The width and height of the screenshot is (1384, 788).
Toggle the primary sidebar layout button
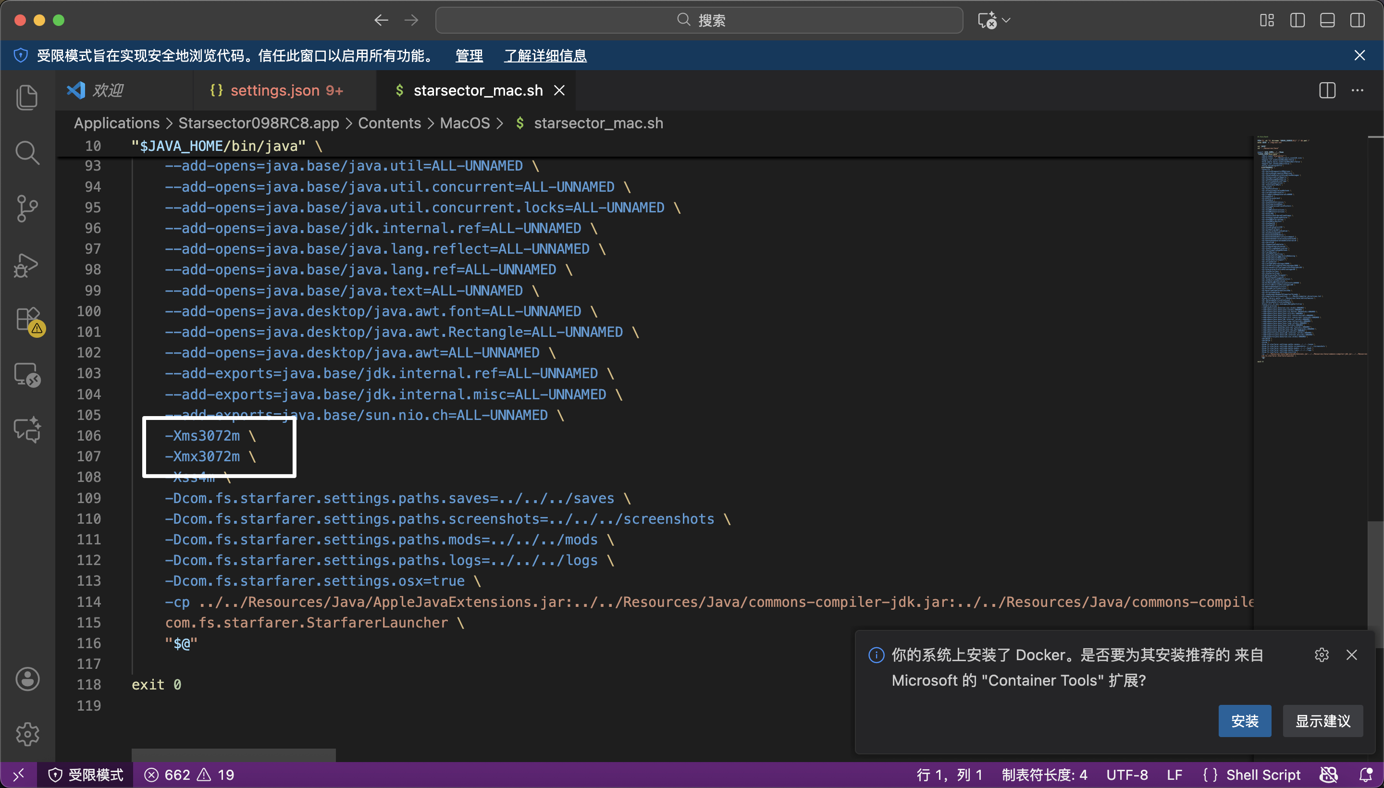pyautogui.click(x=1297, y=21)
